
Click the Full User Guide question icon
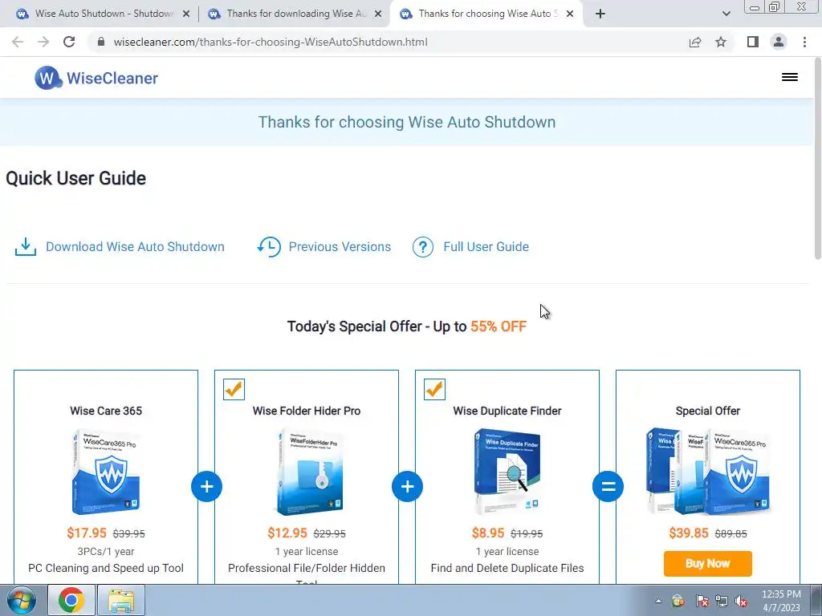422,247
